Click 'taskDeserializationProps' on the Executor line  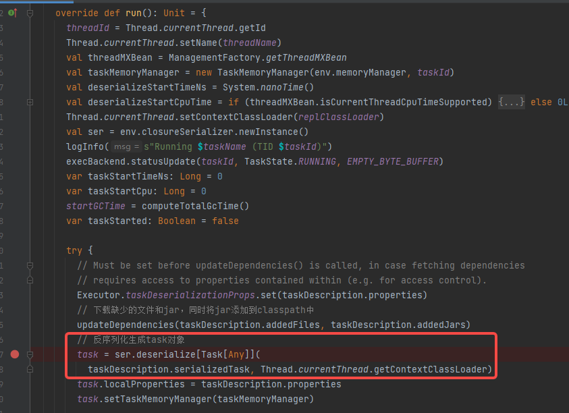(x=190, y=295)
